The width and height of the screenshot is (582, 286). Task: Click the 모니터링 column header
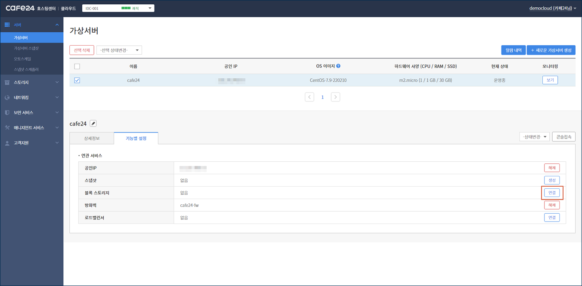coord(550,66)
